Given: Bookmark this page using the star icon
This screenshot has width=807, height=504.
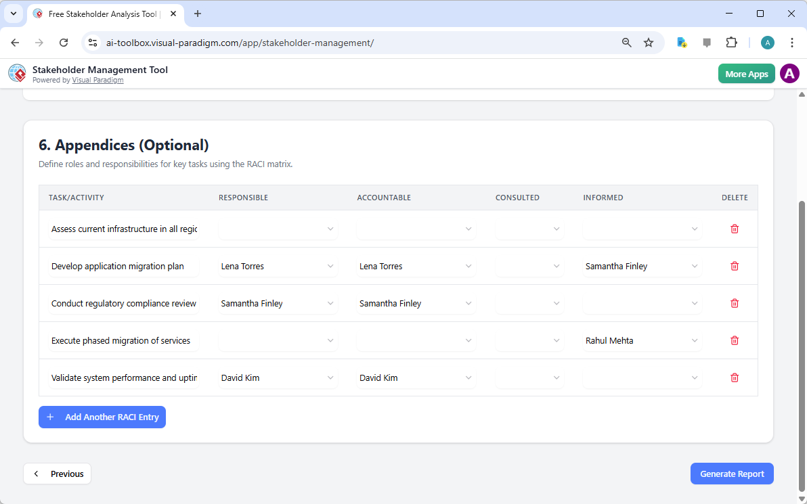Looking at the screenshot, I should pos(649,42).
